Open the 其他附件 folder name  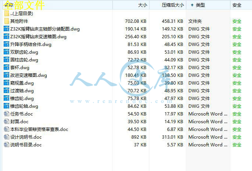(x=19, y=21)
